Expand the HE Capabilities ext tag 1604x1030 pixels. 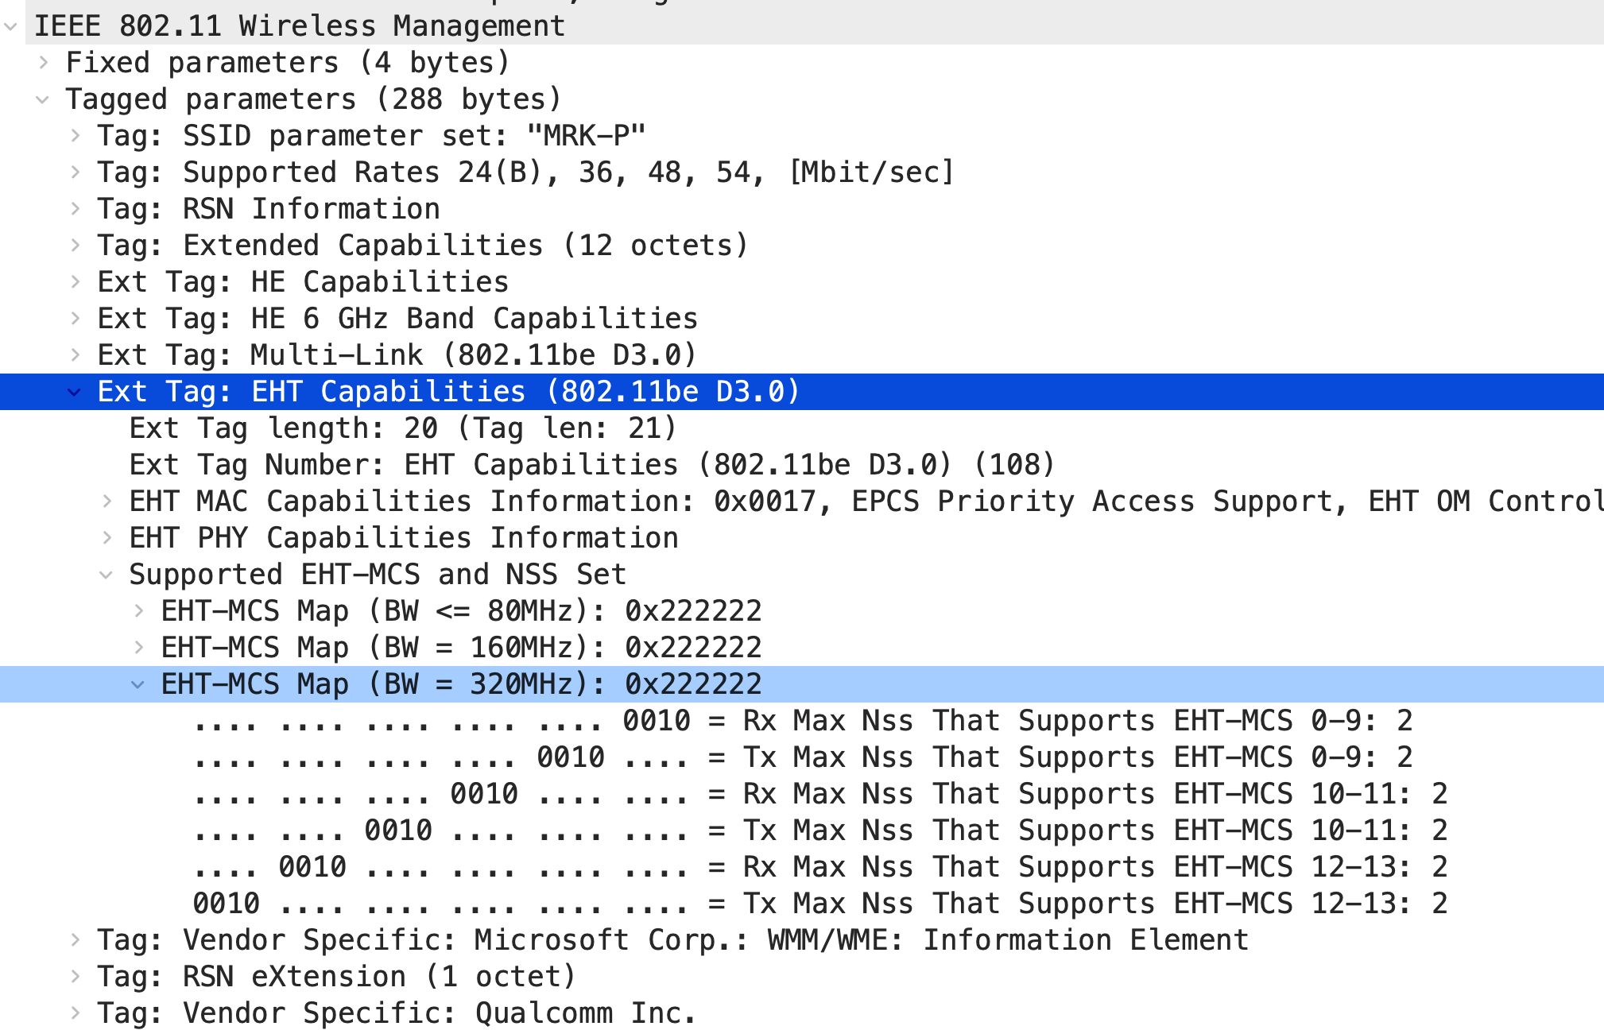76,282
